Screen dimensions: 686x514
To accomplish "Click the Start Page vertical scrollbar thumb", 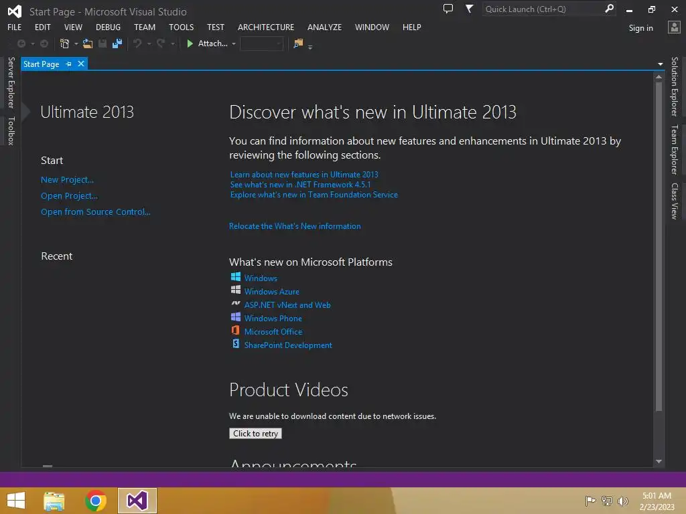I will point(659,246).
